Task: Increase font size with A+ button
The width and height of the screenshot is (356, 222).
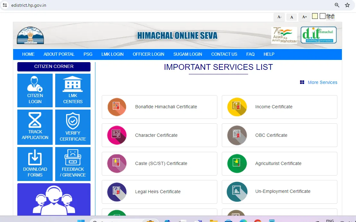Action: pyautogui.click(x=304, y=17)
